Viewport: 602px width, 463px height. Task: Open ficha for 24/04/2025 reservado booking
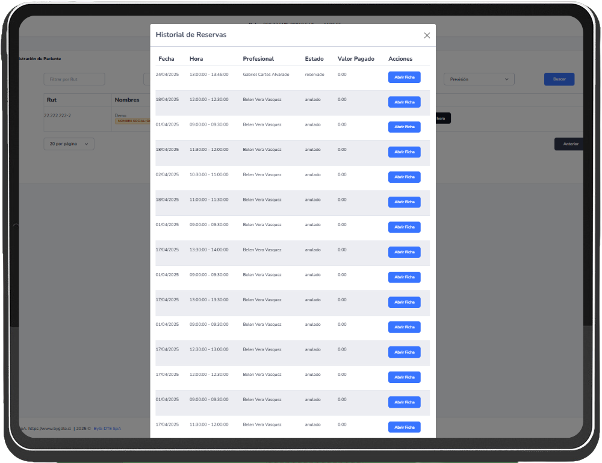coord(404,77)
